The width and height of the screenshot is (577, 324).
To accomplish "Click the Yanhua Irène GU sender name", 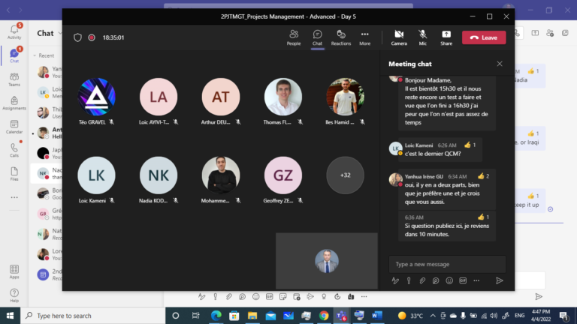I will coord(424,177).
